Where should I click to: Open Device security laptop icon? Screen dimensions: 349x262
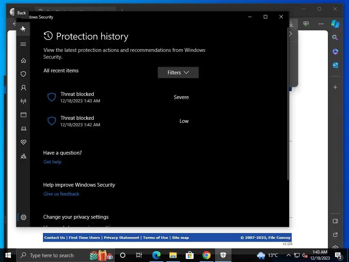tap(24, 129)
